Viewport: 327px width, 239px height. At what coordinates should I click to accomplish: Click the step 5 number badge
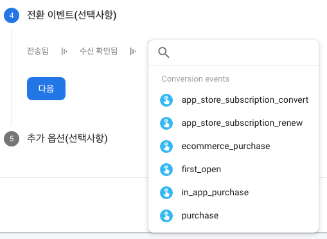(x=12, y=139)
